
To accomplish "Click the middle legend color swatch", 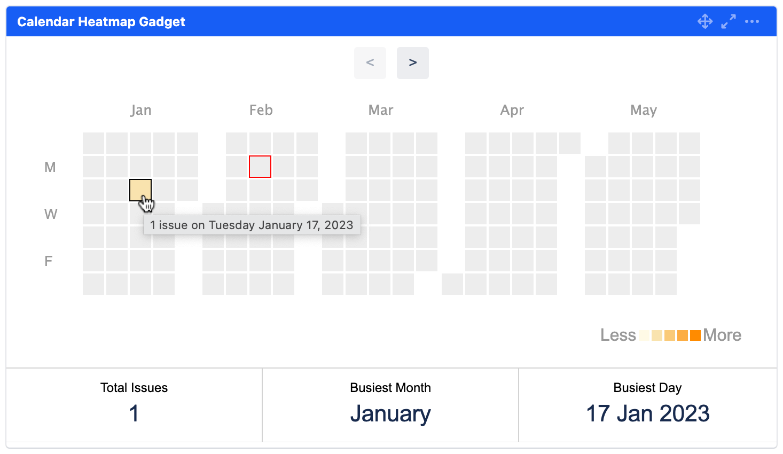I will click(x=670, y=335).
